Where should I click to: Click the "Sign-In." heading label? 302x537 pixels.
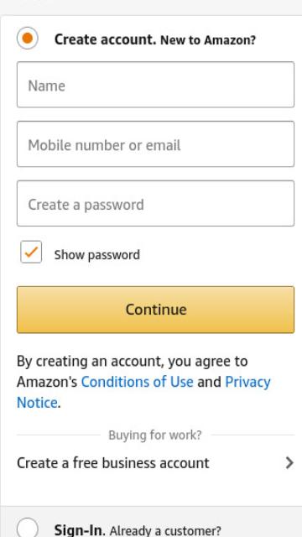point(80,530)
